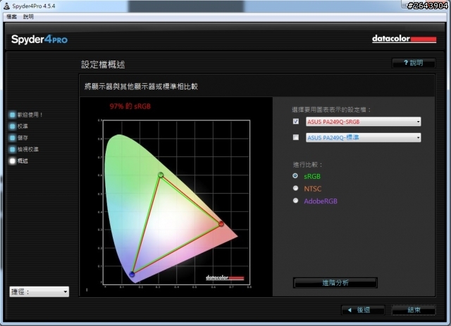Image resolution: width=451 pixels, height=326 pixels.
Task: Select the sRGB comparison radio button
Action: point(295,175)
